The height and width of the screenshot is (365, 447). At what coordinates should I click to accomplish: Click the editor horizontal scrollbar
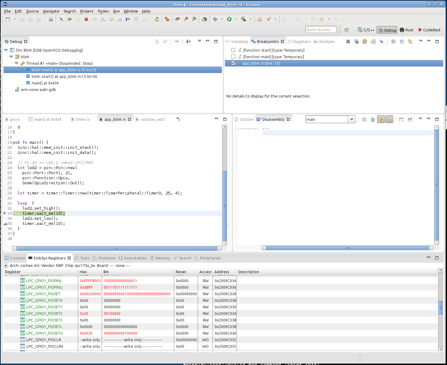[x=117, y=248]
